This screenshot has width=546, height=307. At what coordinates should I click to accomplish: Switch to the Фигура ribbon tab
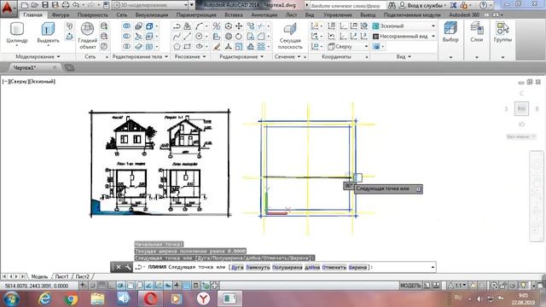pyautogui.click(x=61, y=15)
